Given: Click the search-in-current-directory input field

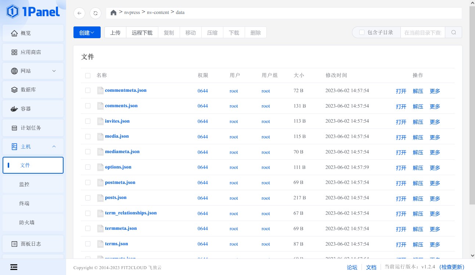Looking at the screenshot, I should (423, 32).
